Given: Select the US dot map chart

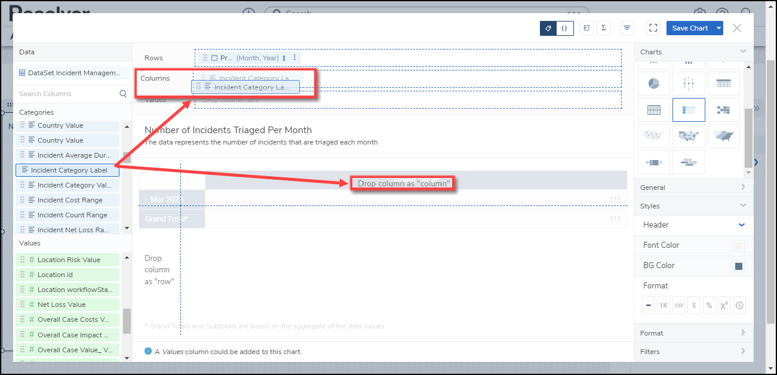Looking at the screenshot, I should [653, 136].
